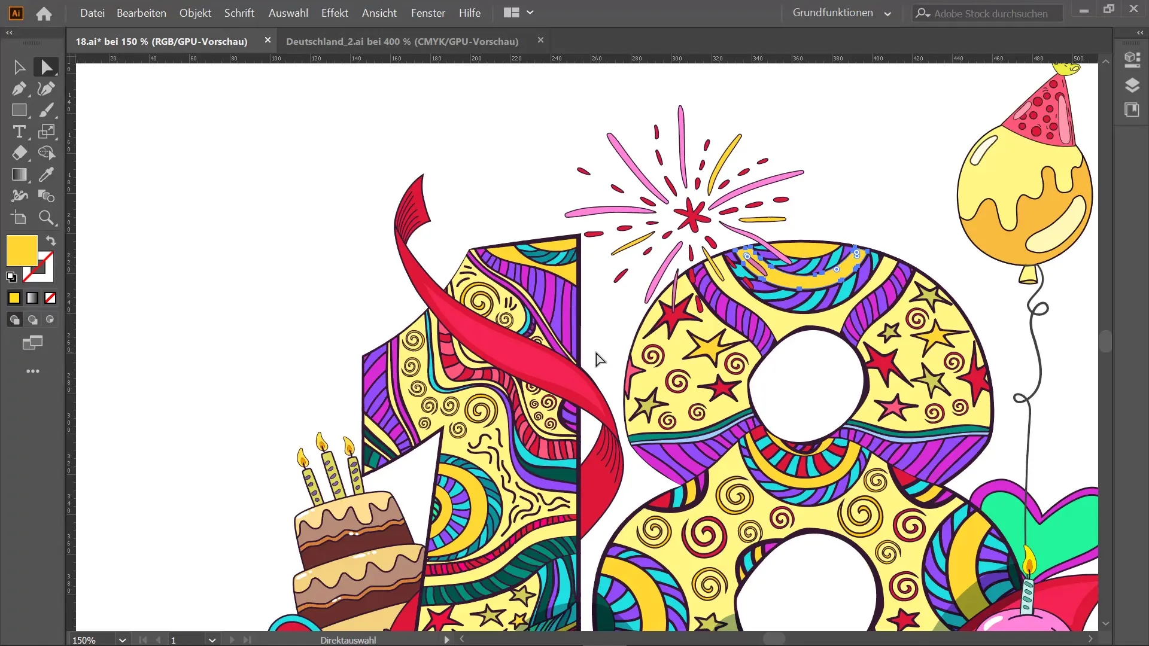Select the Selection tool (black arrow)
1149x646 pixels.
pyautogui.click(x=19, y=67)
